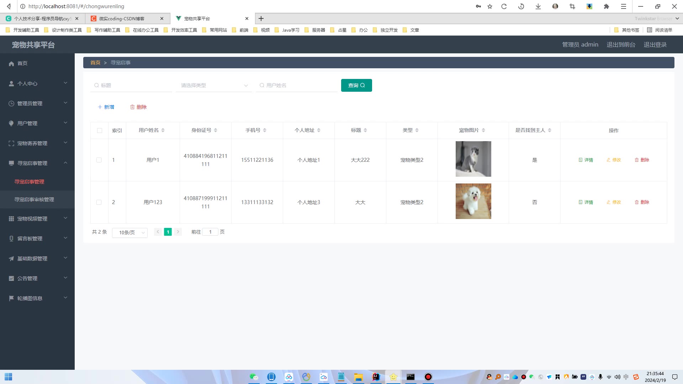Open browser extensions puzzle icon
Screen dimensions: 683x384
(x=607, y=6)
